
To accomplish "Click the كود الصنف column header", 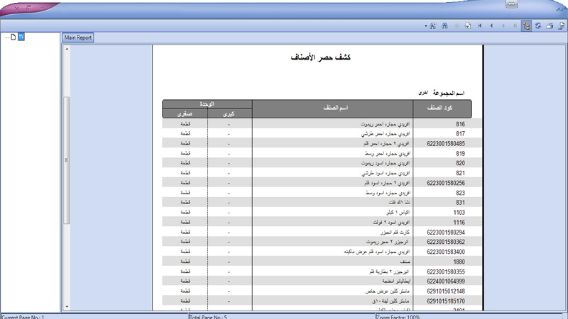I will pos(439,108).
